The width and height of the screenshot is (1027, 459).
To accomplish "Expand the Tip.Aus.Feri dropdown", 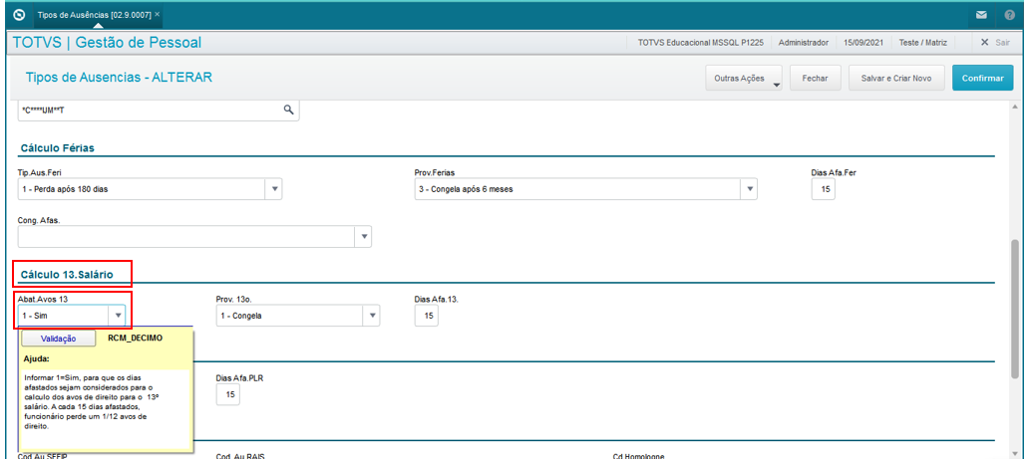I will pyautogui.click(x=274, y=189).
